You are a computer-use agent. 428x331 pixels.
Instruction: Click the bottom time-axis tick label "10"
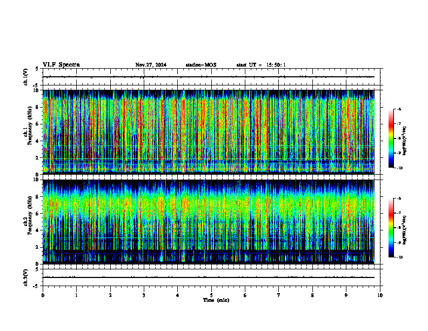[380, 295]
